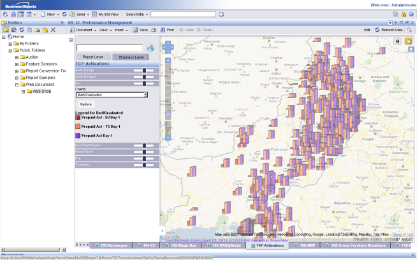Expand the Auditor folder node
This screenshot has height=260, width=417.
click(17, 57)
